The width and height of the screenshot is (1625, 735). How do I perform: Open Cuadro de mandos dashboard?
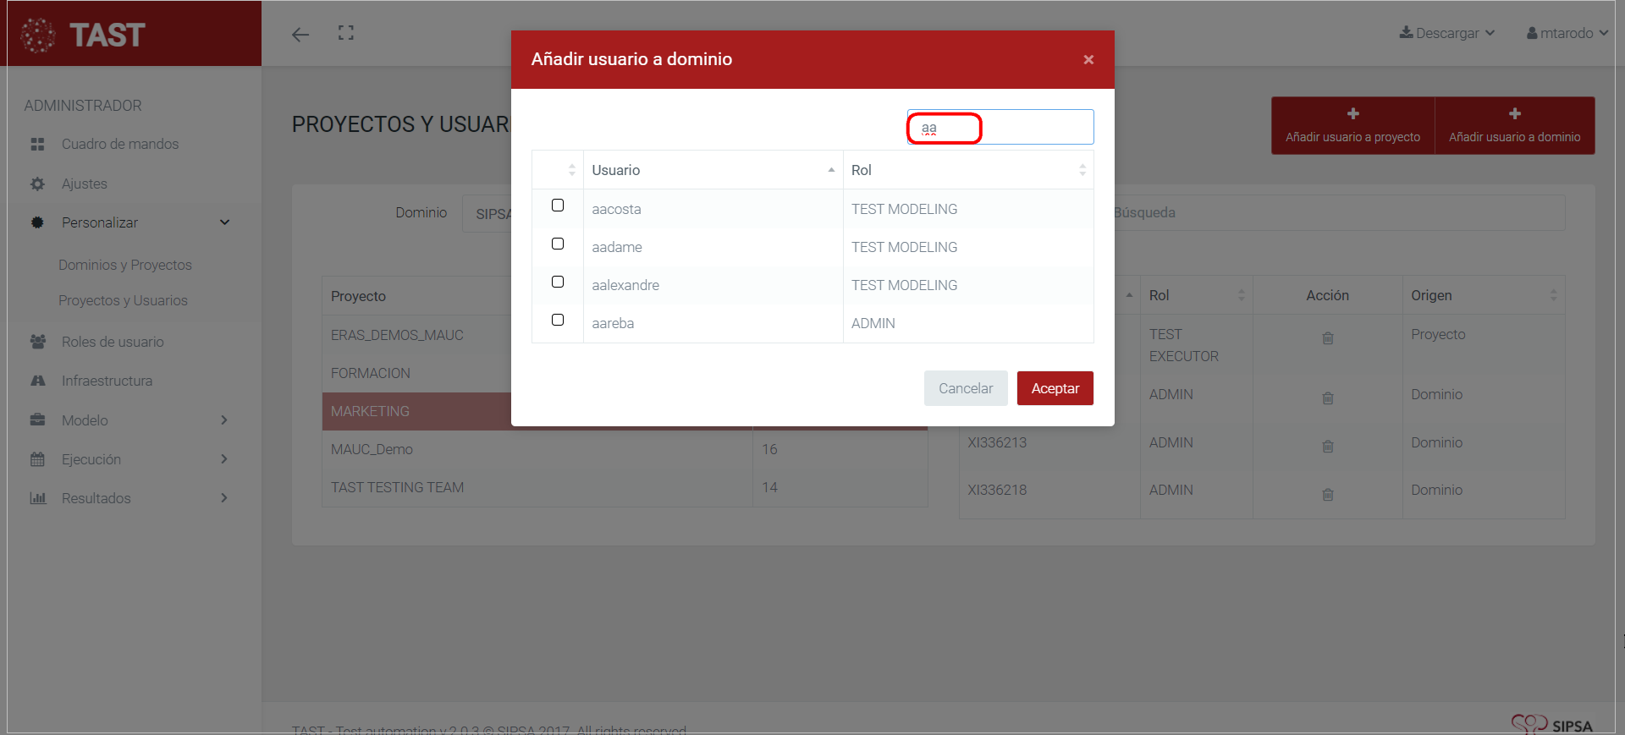pyautogui.click(x=119, y=144)
